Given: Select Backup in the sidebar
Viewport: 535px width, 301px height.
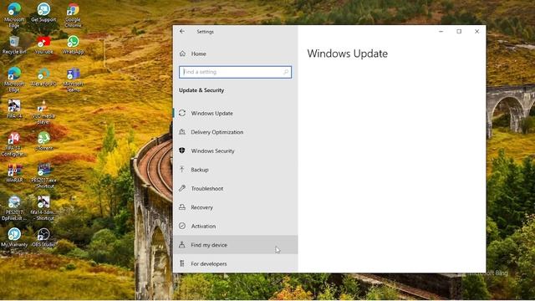Looking at the screenshot, I should [x=236, y=170].
